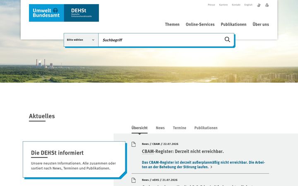Click document icon beside CBAM-Register news

click(134, 144)
